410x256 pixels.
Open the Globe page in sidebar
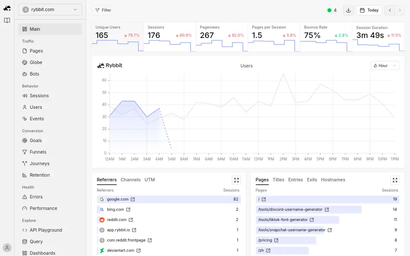coord(50,62)
